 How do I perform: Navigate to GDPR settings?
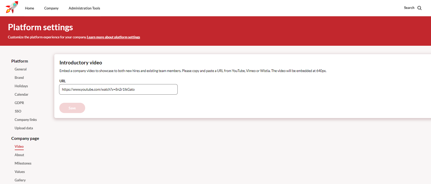tap(19, 103)
